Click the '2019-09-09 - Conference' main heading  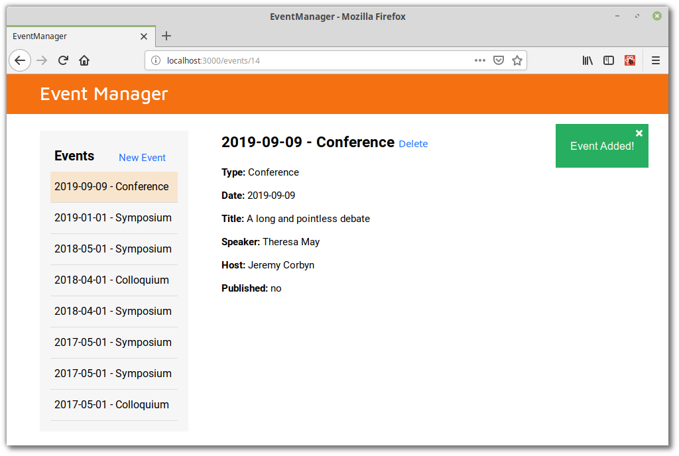point(308,142)
